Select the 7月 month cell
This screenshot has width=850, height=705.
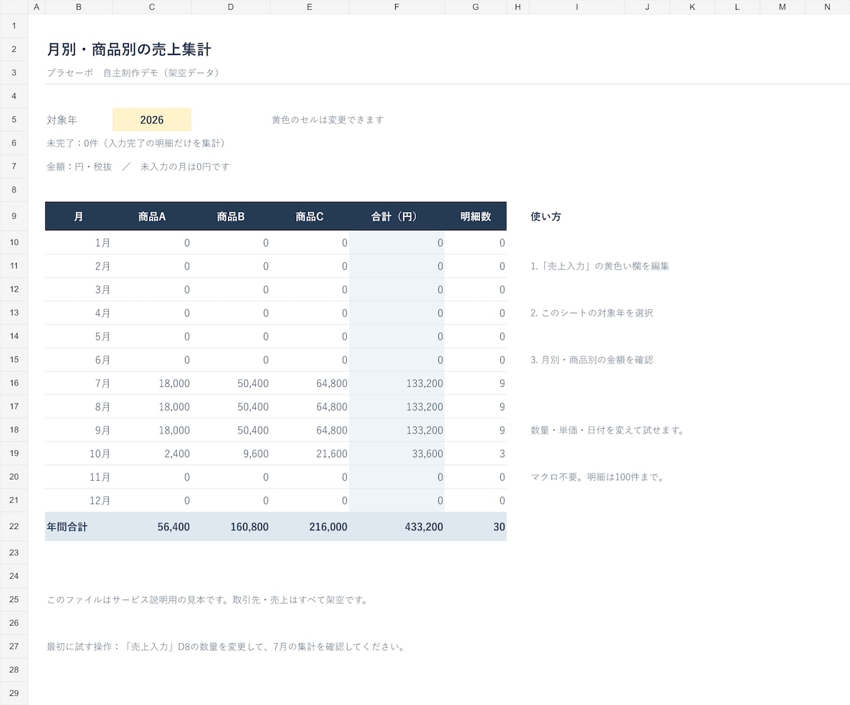click(79, 383)
